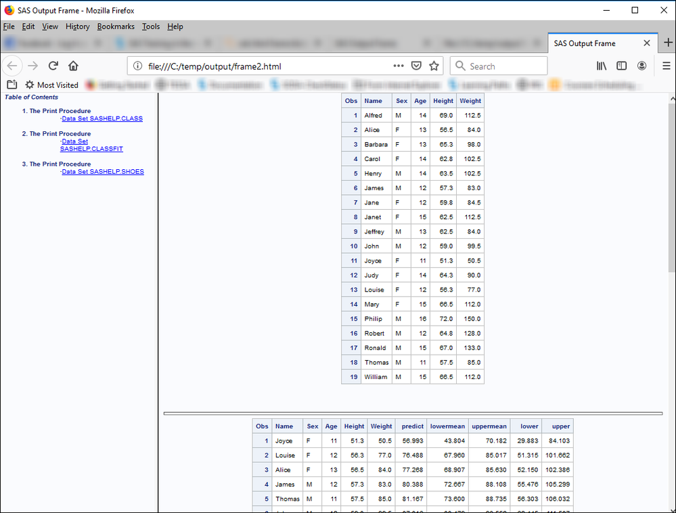Click the '72.0' height cell
This screenshot has width=676, height=513.
pyautogui.click(x=443, y=319)
